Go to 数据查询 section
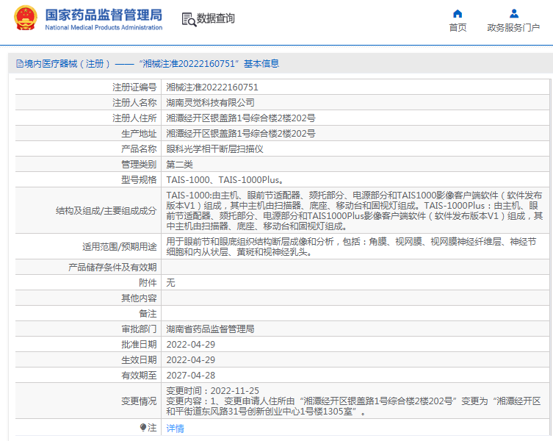553x441 pixels. (216, 19)
